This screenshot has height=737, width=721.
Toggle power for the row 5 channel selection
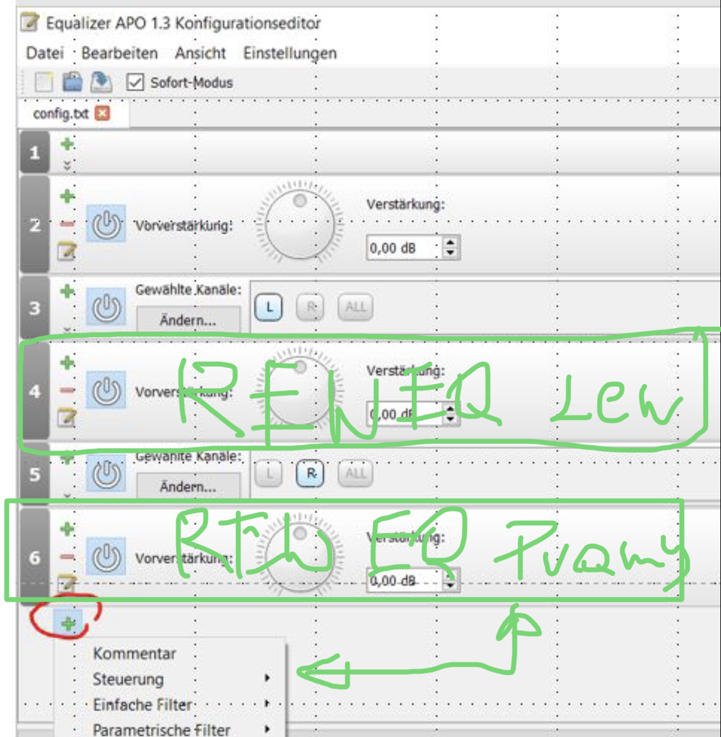pos(106,473)
